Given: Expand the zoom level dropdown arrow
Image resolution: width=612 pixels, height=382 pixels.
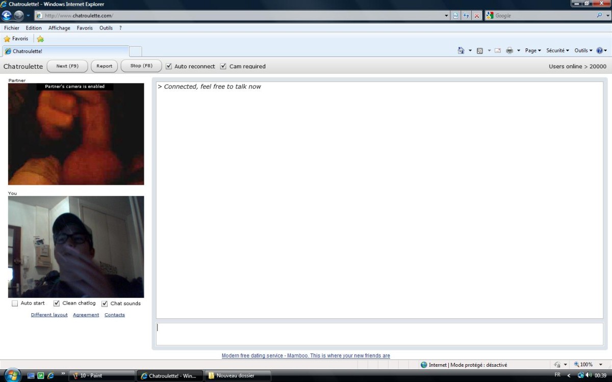Looking at the screenshot, I should tap(601, 365).
